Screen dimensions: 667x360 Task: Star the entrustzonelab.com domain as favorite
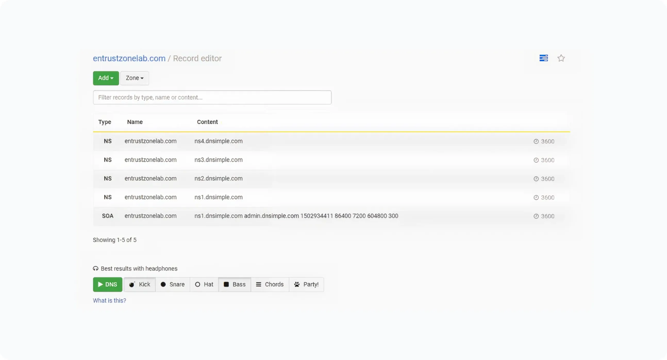click(x=561, y=58)
